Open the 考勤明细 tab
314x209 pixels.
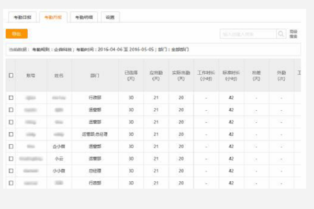tap(84, 17)
